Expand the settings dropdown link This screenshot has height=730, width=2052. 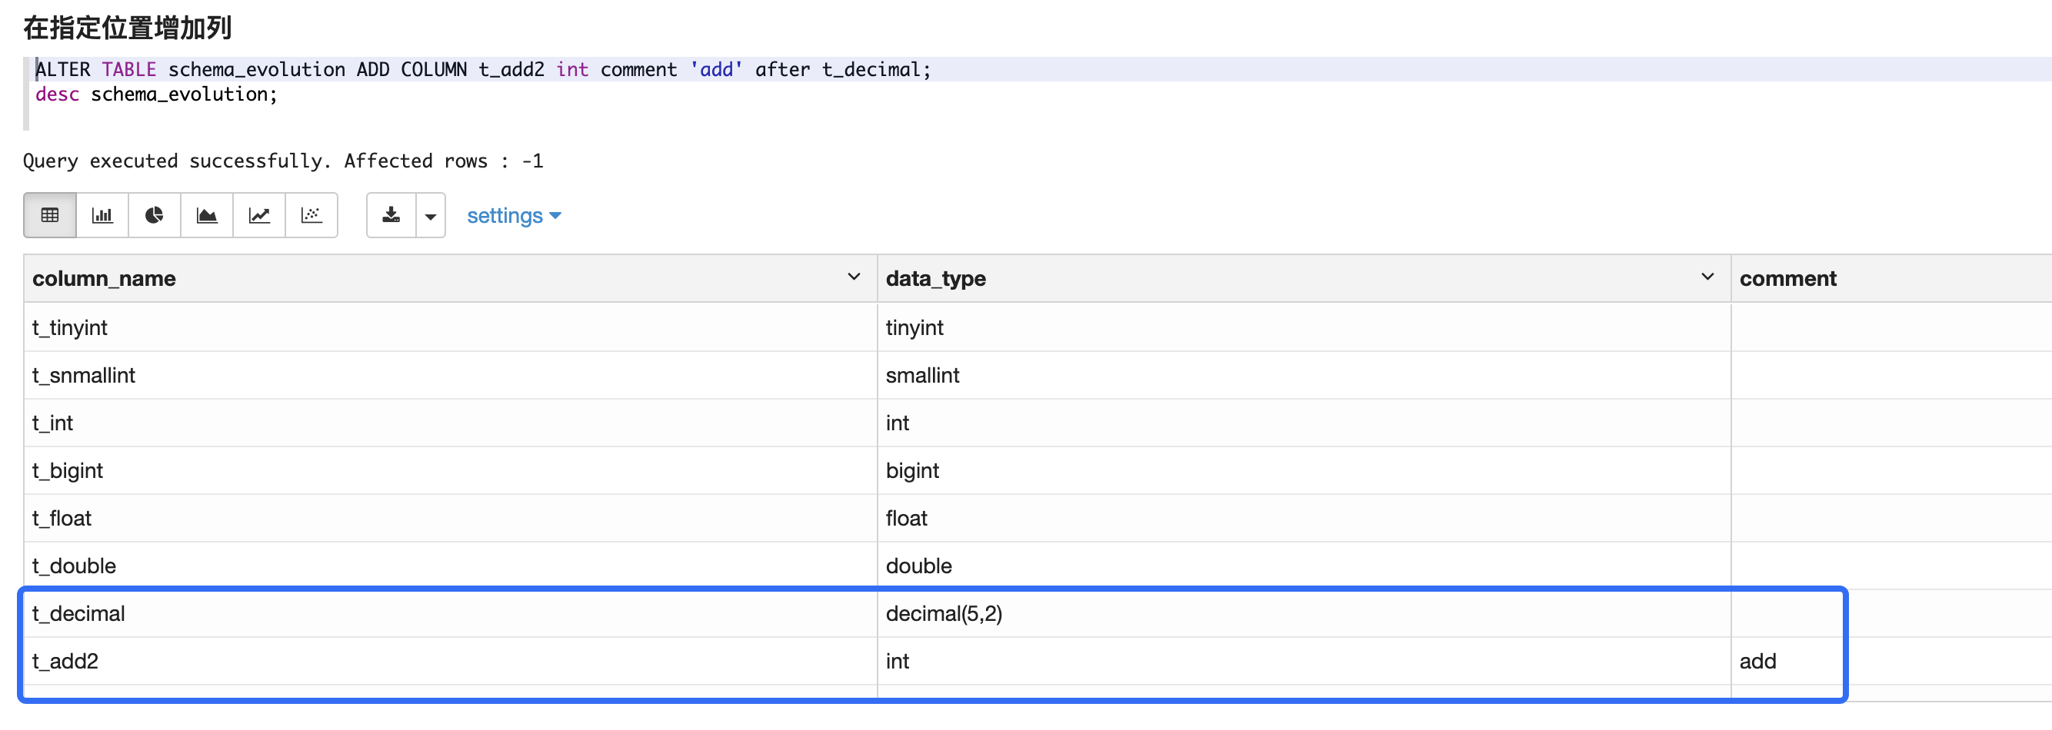click(x=514, y=216)
